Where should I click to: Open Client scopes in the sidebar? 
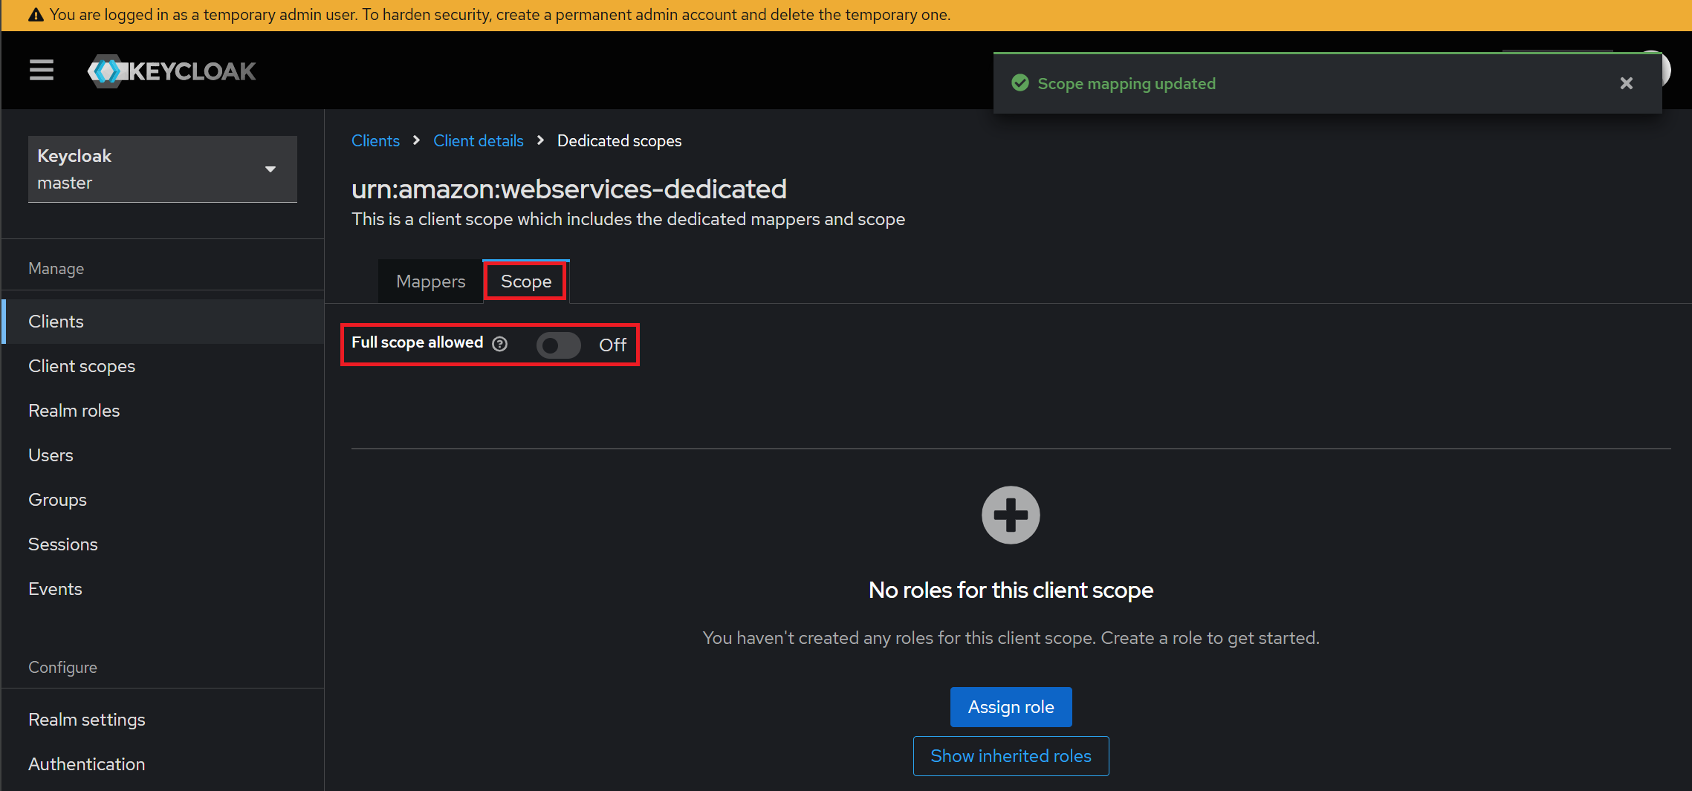163,366
